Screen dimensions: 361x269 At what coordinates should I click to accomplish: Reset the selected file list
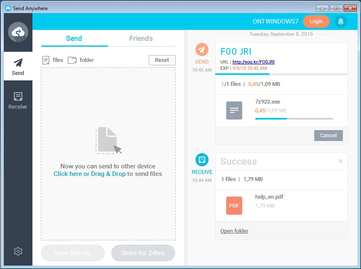pyautogui.click(x=162, y=60)
